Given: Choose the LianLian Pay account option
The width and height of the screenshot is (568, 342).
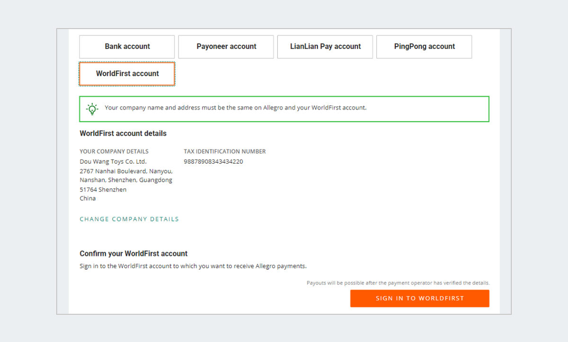Looking at the screenshot, I should coord(325,47).
